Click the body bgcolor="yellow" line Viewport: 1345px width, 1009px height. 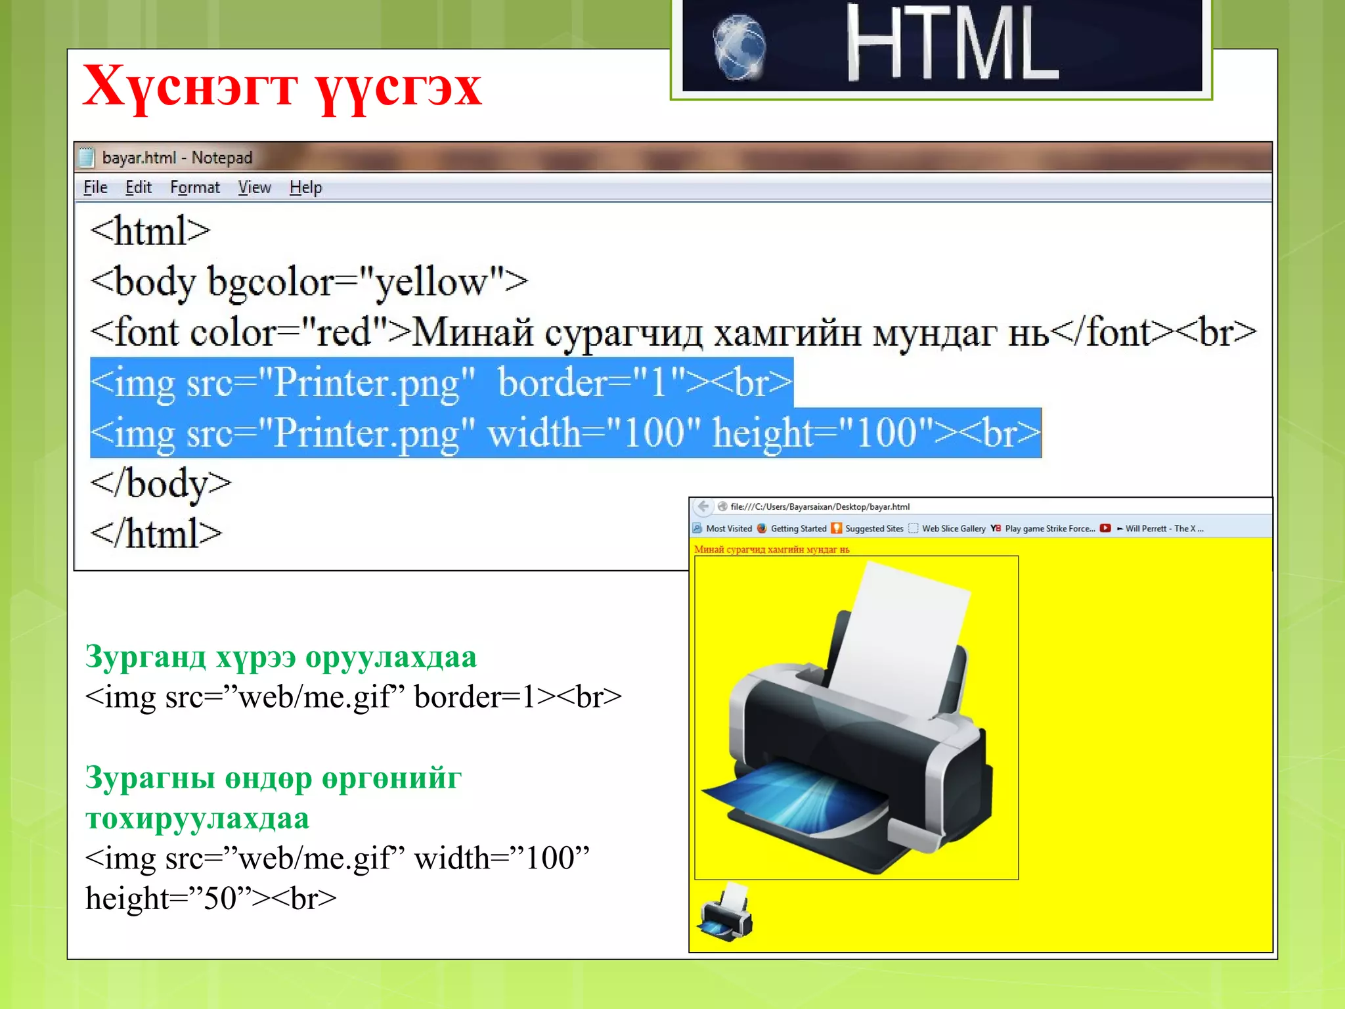tap(309, 282)
